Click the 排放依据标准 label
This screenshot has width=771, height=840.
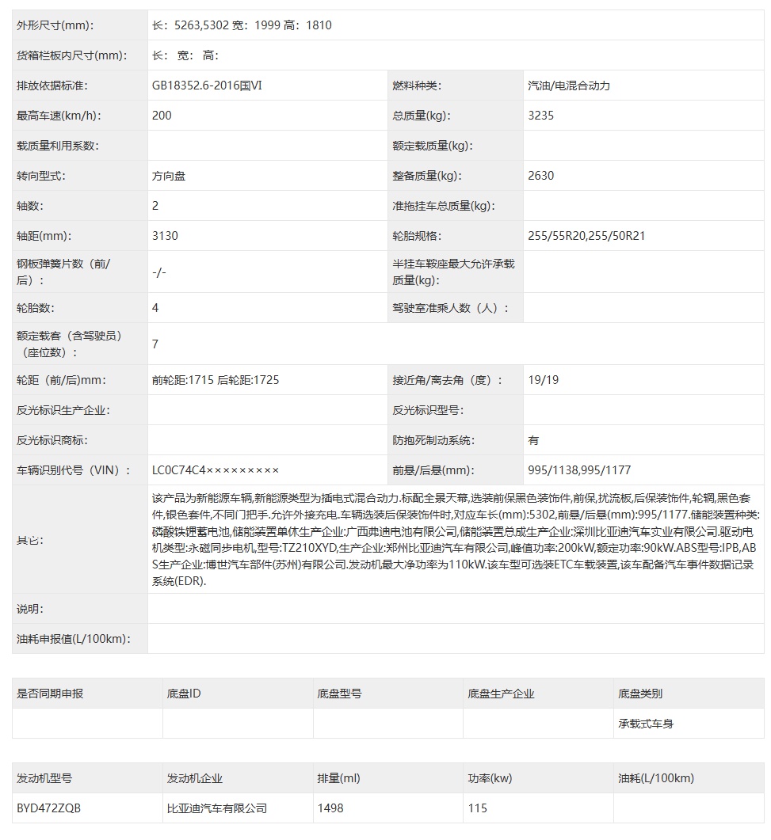(x=52, y=86)
